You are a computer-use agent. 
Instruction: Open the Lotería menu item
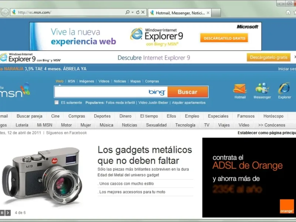point(22,125)
